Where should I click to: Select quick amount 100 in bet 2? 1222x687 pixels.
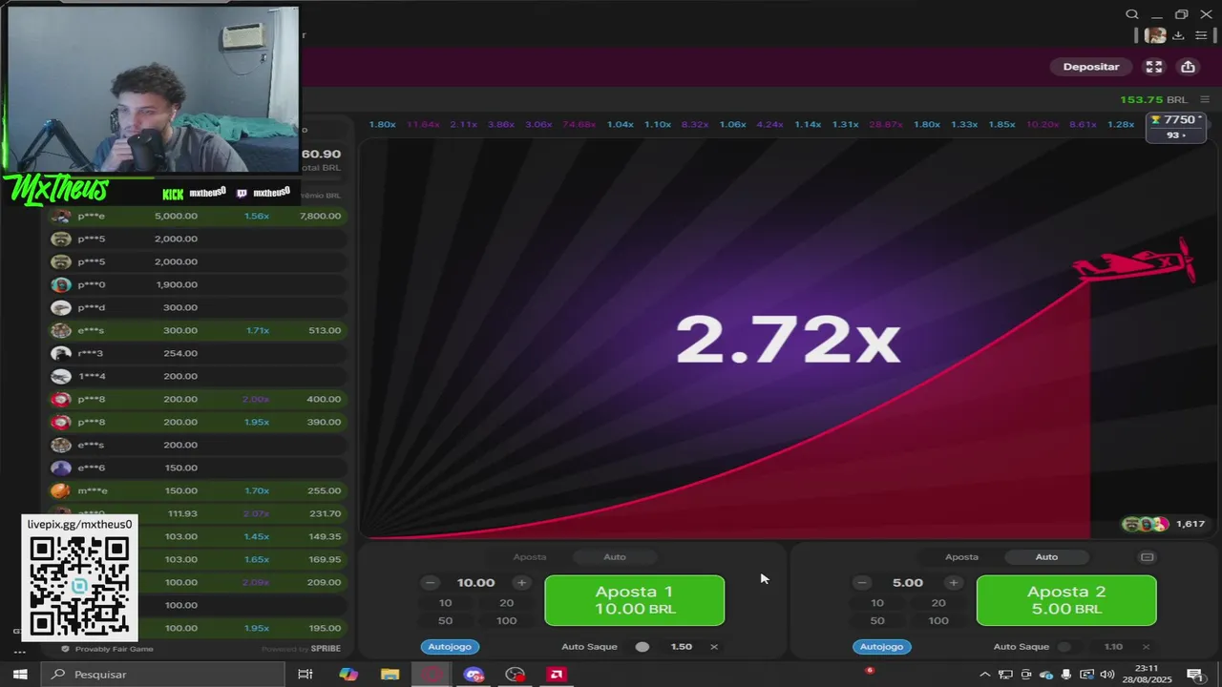point(938,620)
